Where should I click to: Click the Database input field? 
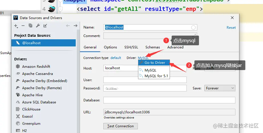pyautogui.click(x=169, y=100)
